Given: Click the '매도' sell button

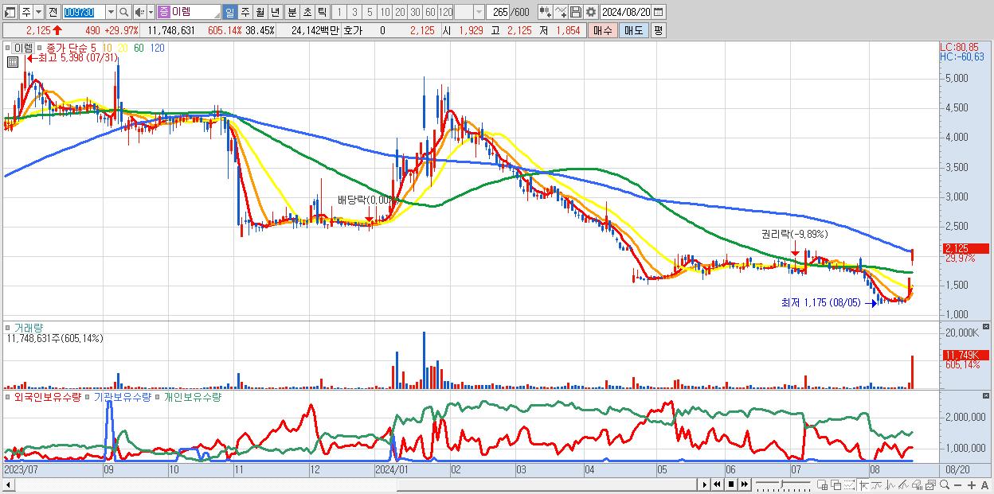Looking at the screenshot, I should (x=633, y=30).
